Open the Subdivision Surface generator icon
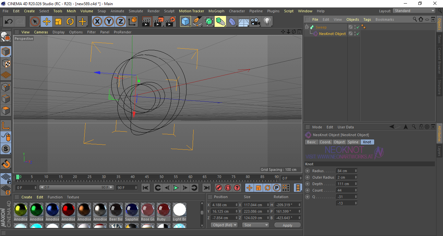 209,22
